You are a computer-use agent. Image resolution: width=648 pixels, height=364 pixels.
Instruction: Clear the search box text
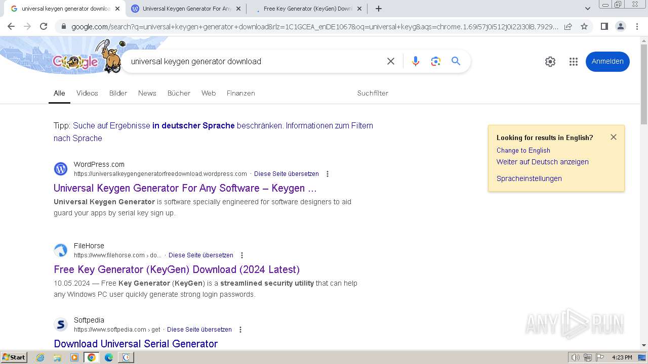(x=391, y=61)
